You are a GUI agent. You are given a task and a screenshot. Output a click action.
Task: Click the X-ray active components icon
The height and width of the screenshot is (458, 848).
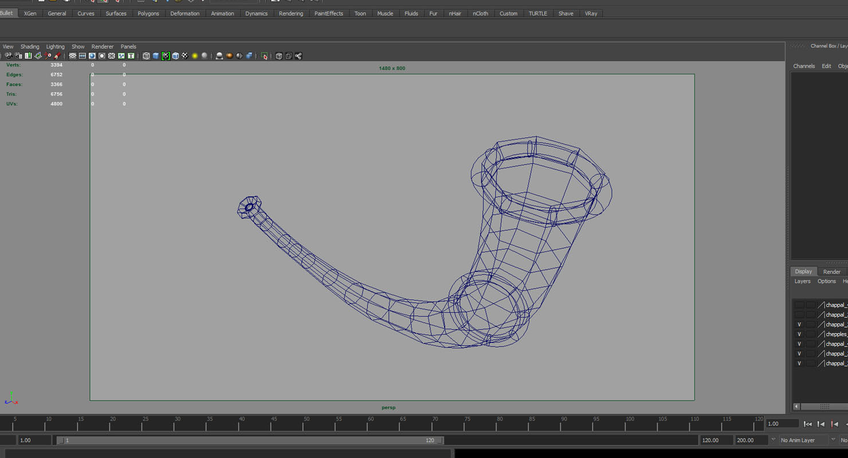click(289, 56)
